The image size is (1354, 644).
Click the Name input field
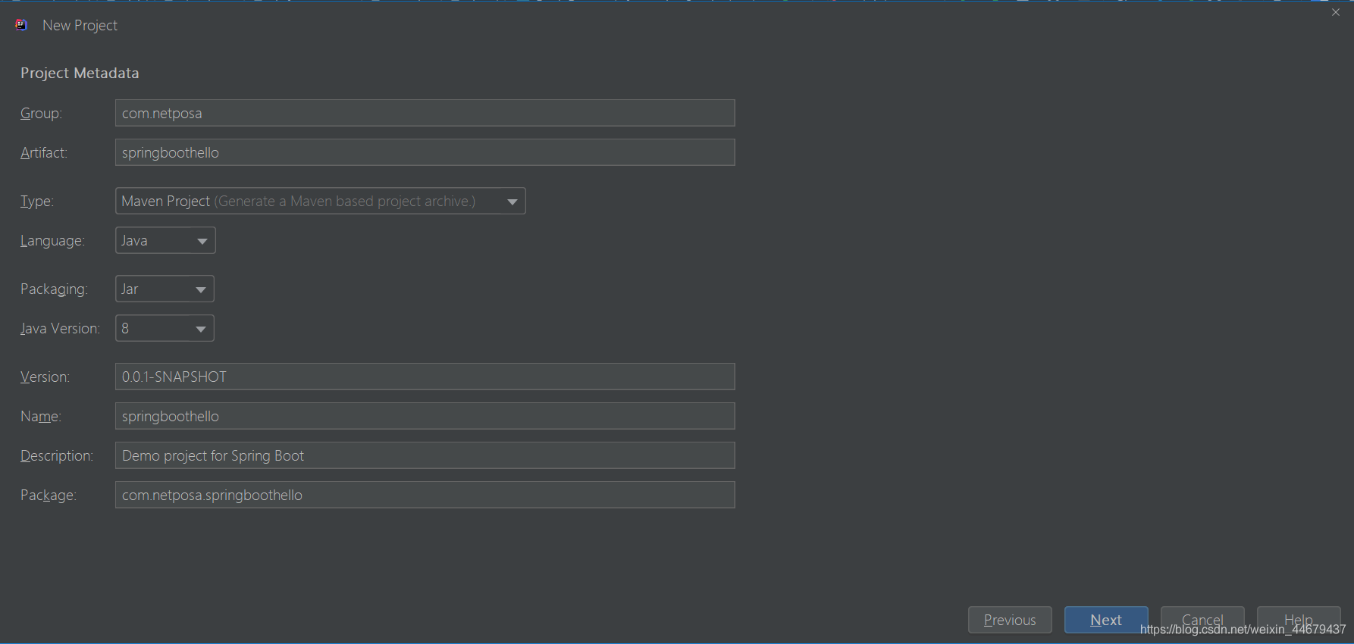pos(425,416)
